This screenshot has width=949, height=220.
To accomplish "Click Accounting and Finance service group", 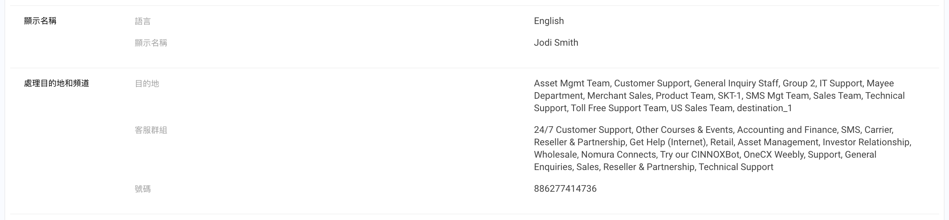I will click(787, 130).
